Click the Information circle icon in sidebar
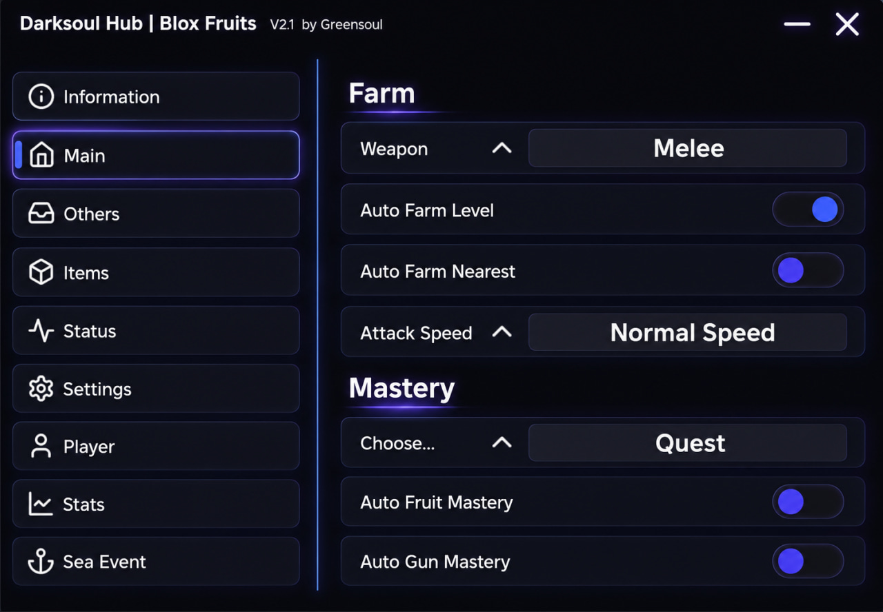Viewport: 883px width, 612px height. pyautogui.click(x=41, y=96)
